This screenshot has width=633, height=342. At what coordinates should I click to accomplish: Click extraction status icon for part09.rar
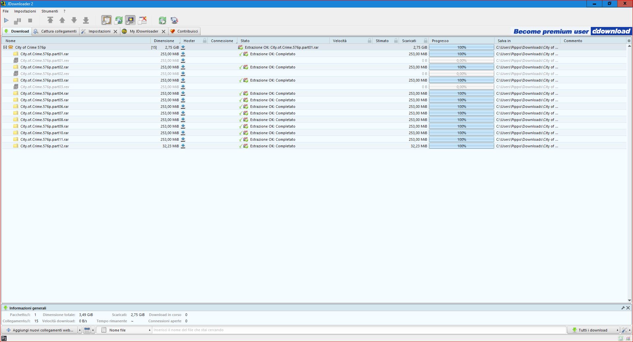click(x=246, y=126)
